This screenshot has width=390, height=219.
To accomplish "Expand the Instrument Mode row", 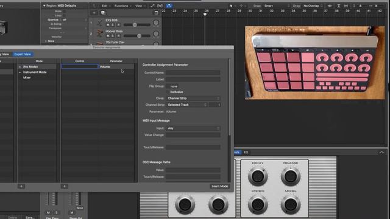I will tap(20, 72).
